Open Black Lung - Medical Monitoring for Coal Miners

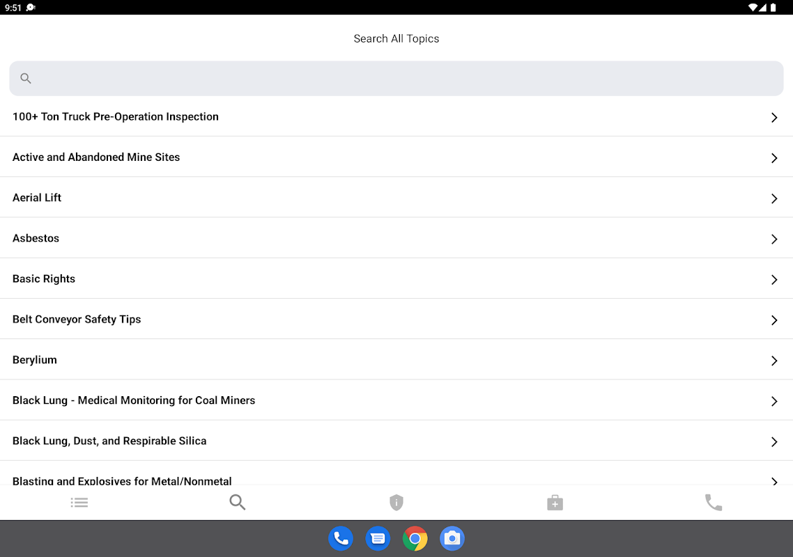pos(396,400)
